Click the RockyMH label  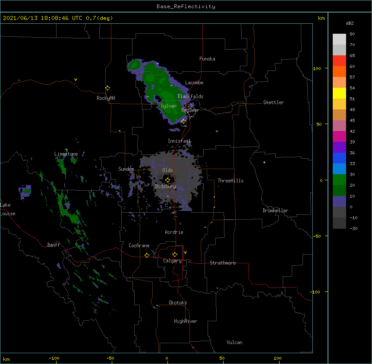(106, 98)
